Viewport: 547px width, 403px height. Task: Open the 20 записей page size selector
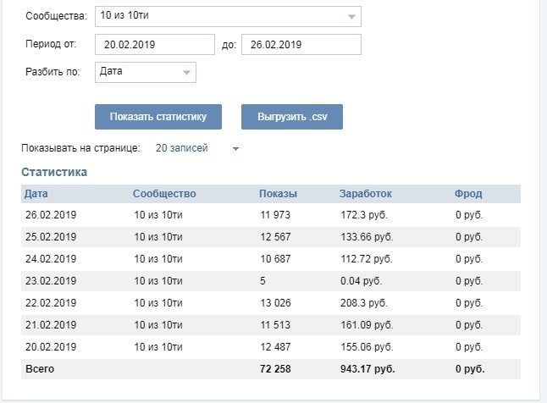(196, 148)
